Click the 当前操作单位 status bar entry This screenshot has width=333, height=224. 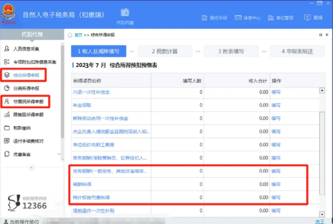(21, 222)
